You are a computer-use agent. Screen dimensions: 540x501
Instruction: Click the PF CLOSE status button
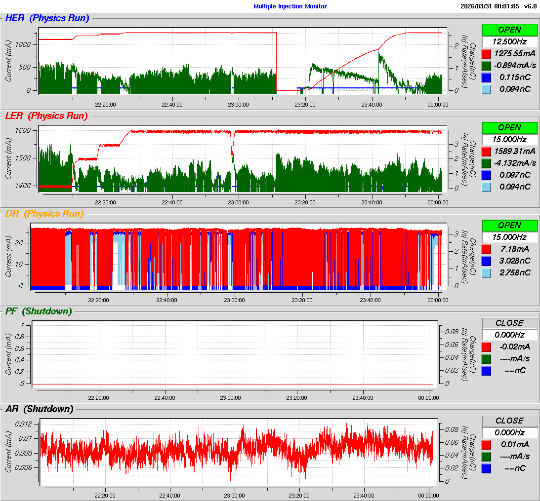click(x=509, y=323)
